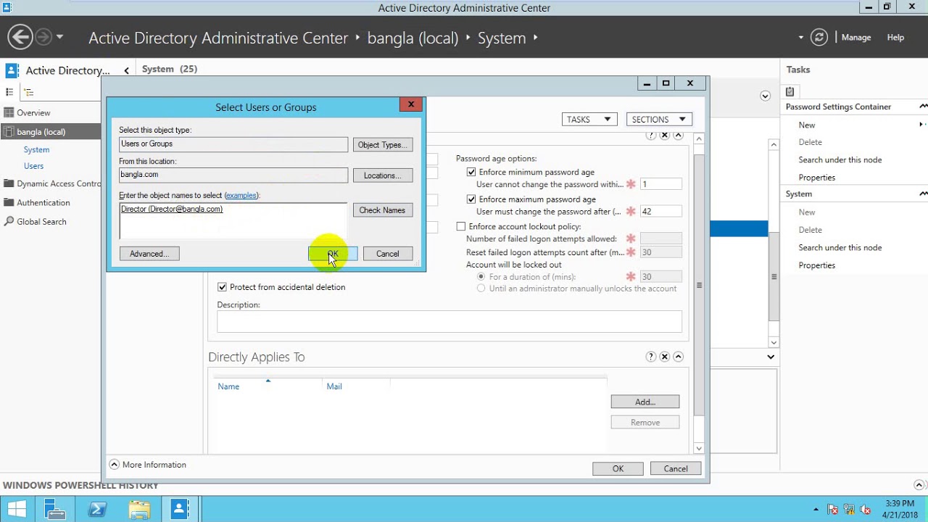Open breadcrumb dropdown after System

(536, 38)
